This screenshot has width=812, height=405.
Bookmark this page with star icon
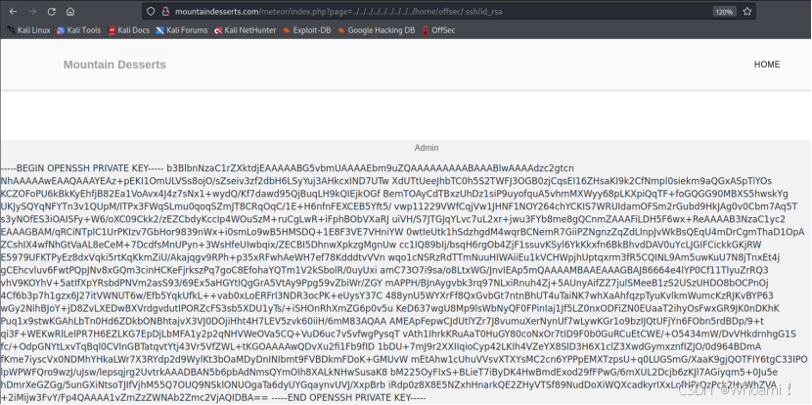pos(746,12)
